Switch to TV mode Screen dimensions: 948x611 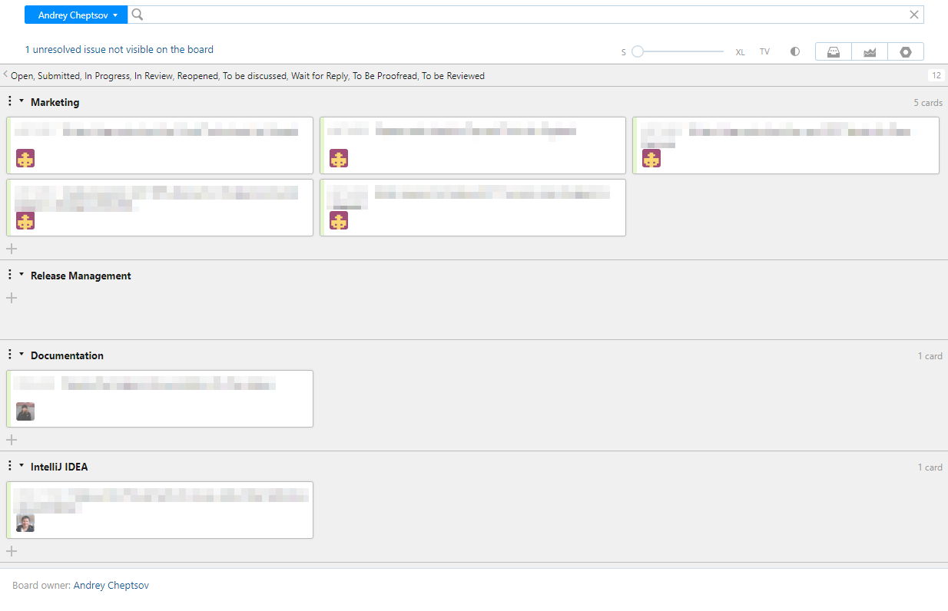tap(764, 52)
